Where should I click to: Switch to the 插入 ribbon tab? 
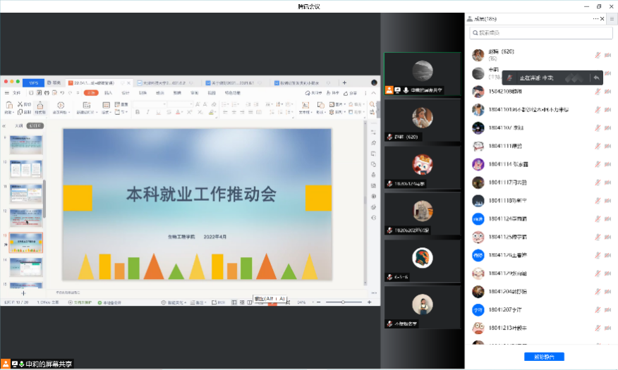point(108,93)
